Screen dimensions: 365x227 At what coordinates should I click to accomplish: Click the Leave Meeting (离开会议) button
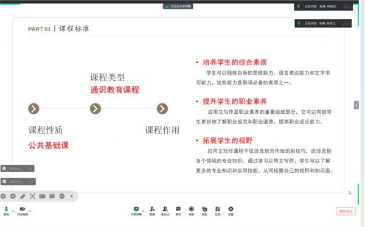click(346, 211)
